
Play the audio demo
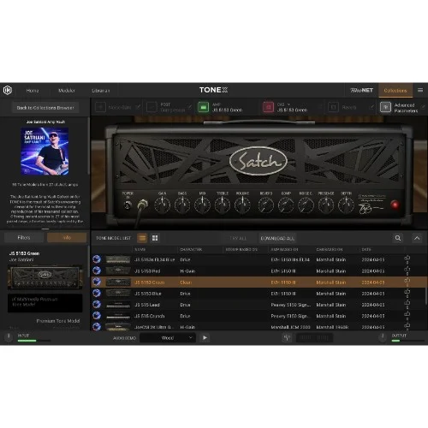click(205, 338)
